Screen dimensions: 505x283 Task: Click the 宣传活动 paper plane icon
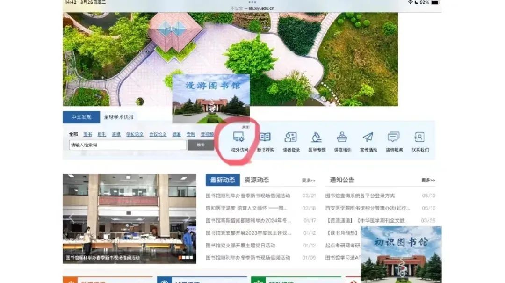coord(368,141)
